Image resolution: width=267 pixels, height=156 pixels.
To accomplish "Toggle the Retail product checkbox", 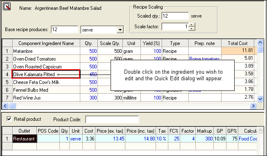I will tap(9, 119).
